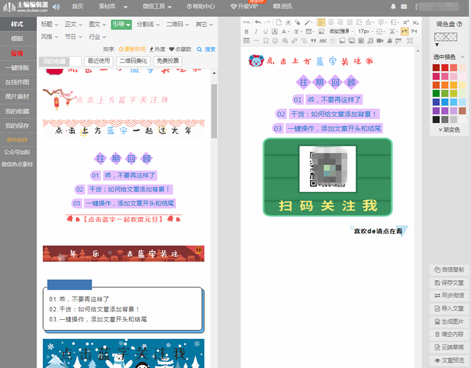This screenshot has height=368, width=471.
Task: Open 帮助中心 menu item
Action: [x=201, y=6]
